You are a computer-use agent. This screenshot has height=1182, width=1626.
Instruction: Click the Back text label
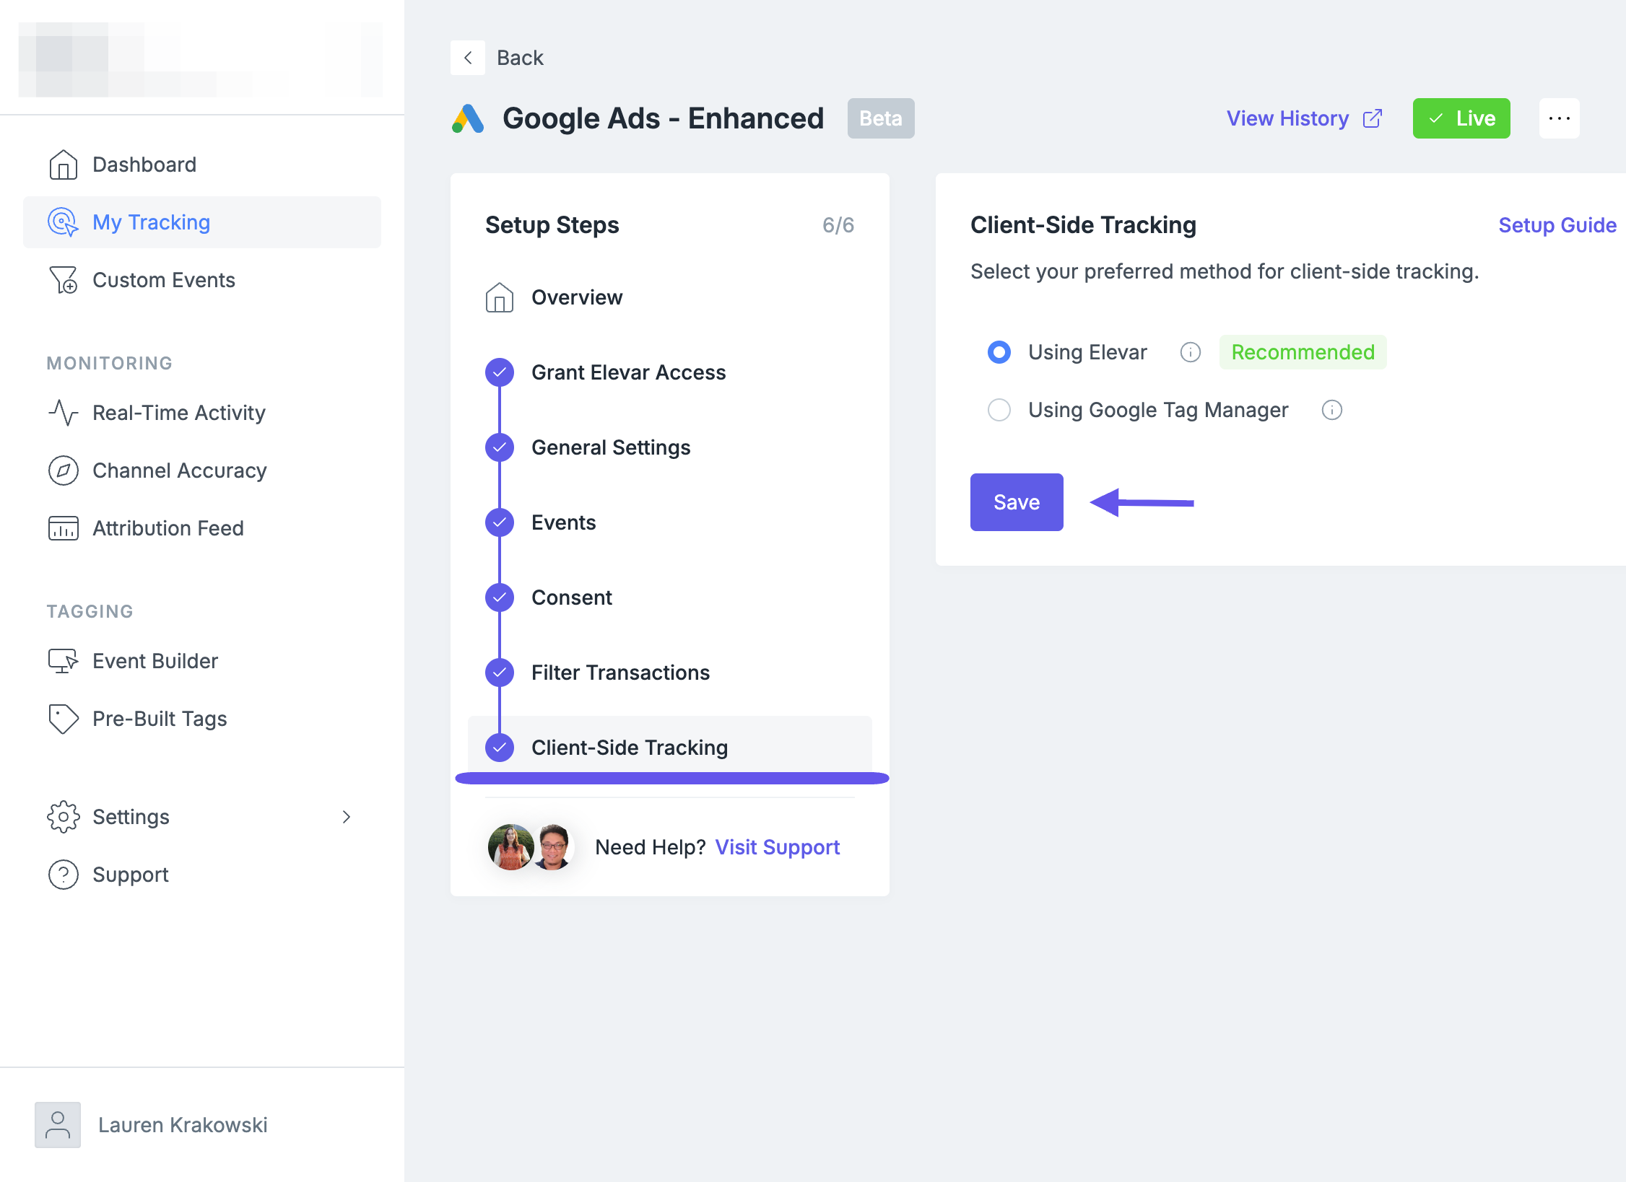click(520, 58)
